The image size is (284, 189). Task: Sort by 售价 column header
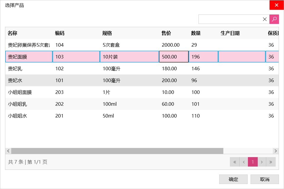(x=166, y=33)
